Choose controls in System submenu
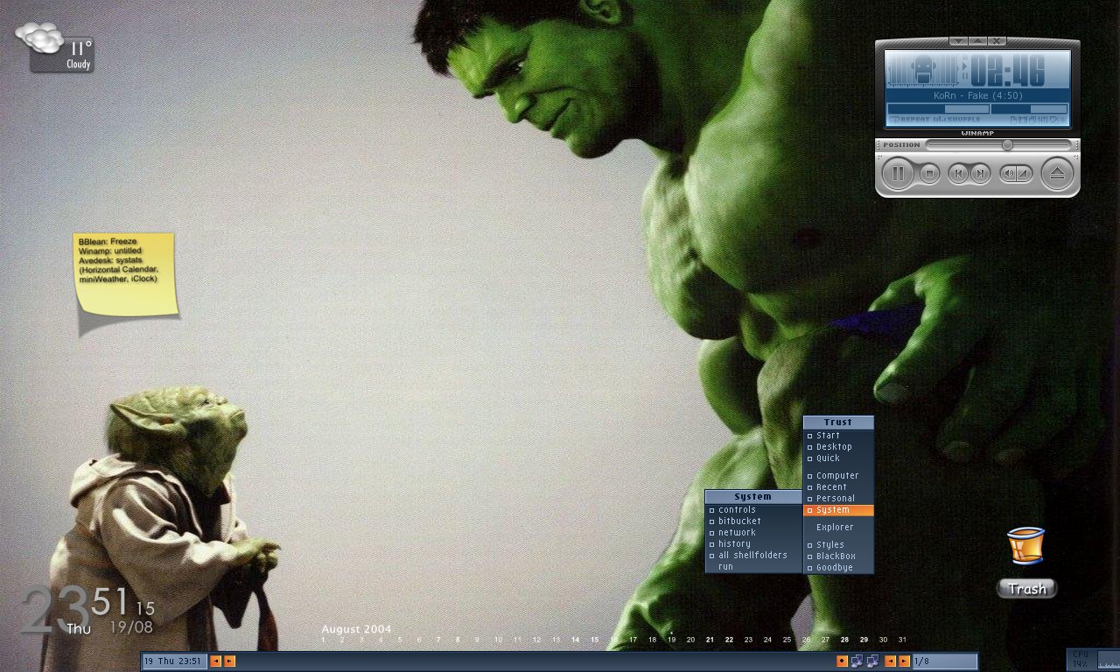 point(753,509)
